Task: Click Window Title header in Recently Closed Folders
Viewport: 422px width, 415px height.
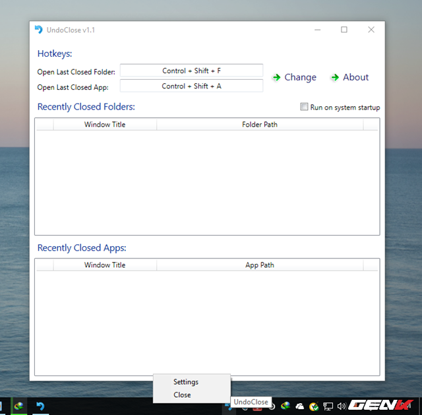Action: (105, 125)
